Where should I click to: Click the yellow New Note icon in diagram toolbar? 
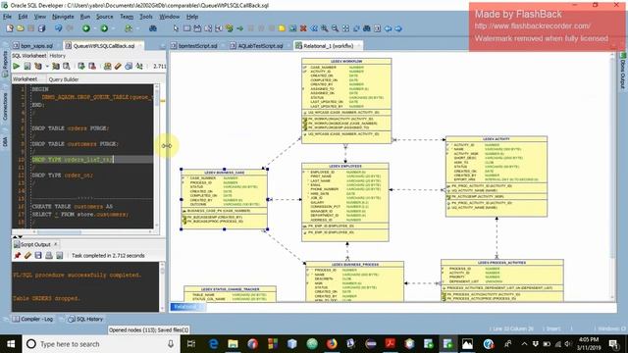coord(282,28)
